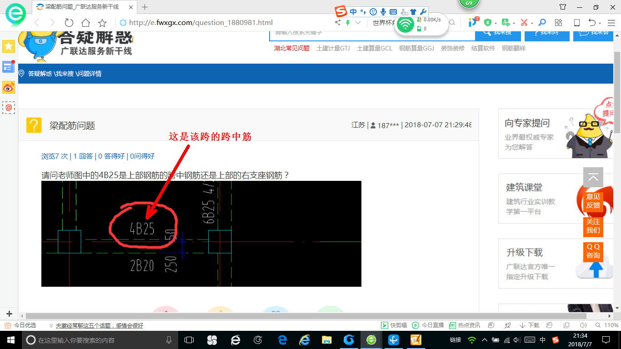This screenshot has width=621, height=349.
Task: Open the 钢筋算量GGJ category
Action: [x=416, y=48]
